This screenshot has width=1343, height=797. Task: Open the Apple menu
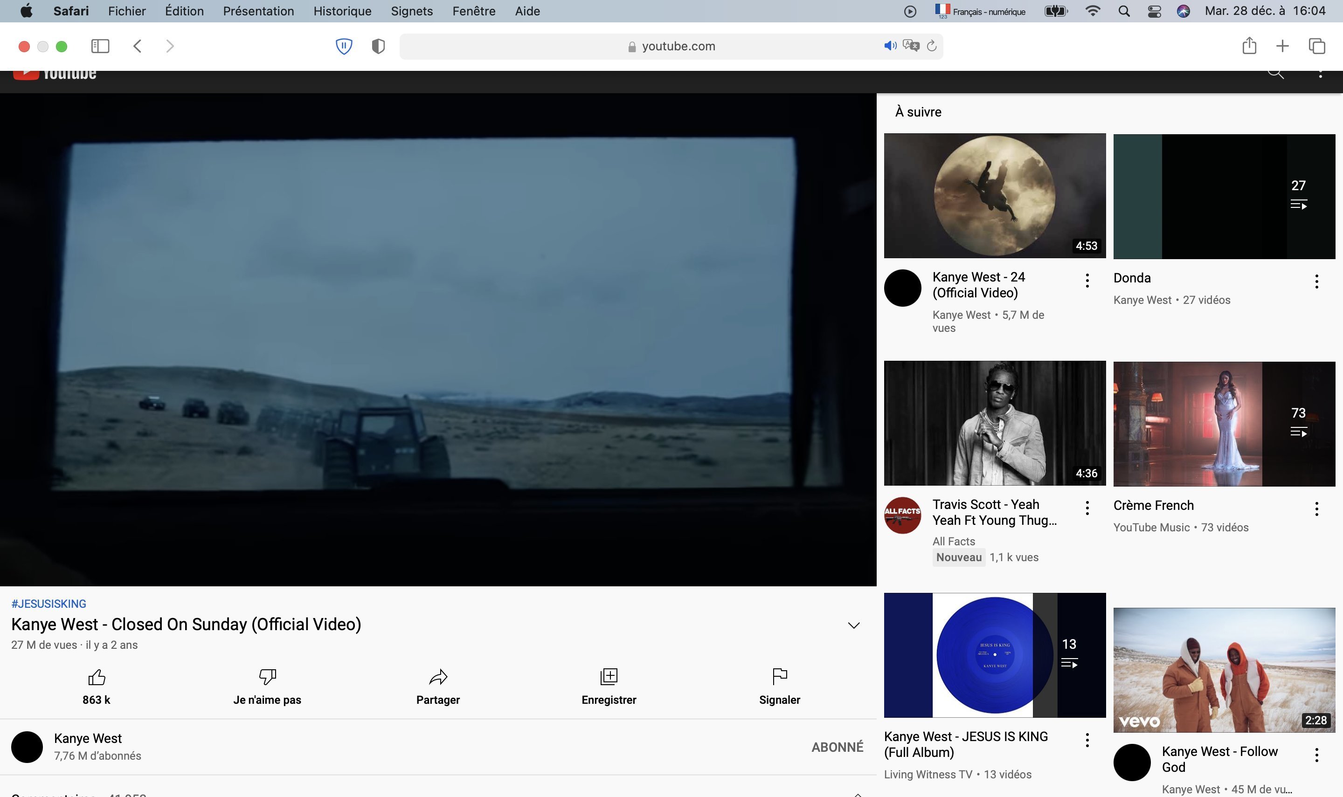point(26,11)
